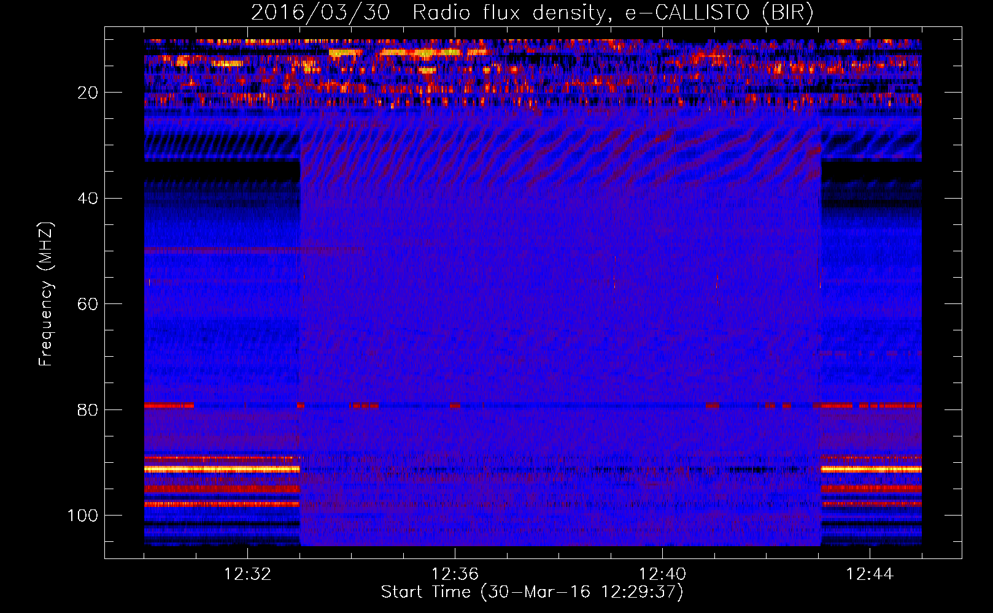Viewport: 993px width, 613px height.
Task: Click the 100 MHz frequency tick label
Action: [83, 516]
